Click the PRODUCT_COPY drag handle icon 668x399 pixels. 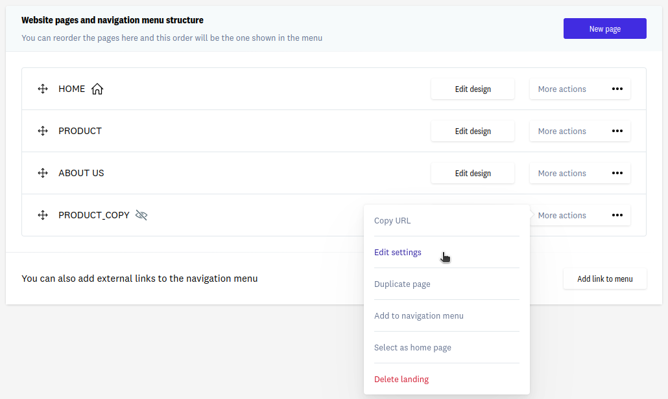point(43,215)
